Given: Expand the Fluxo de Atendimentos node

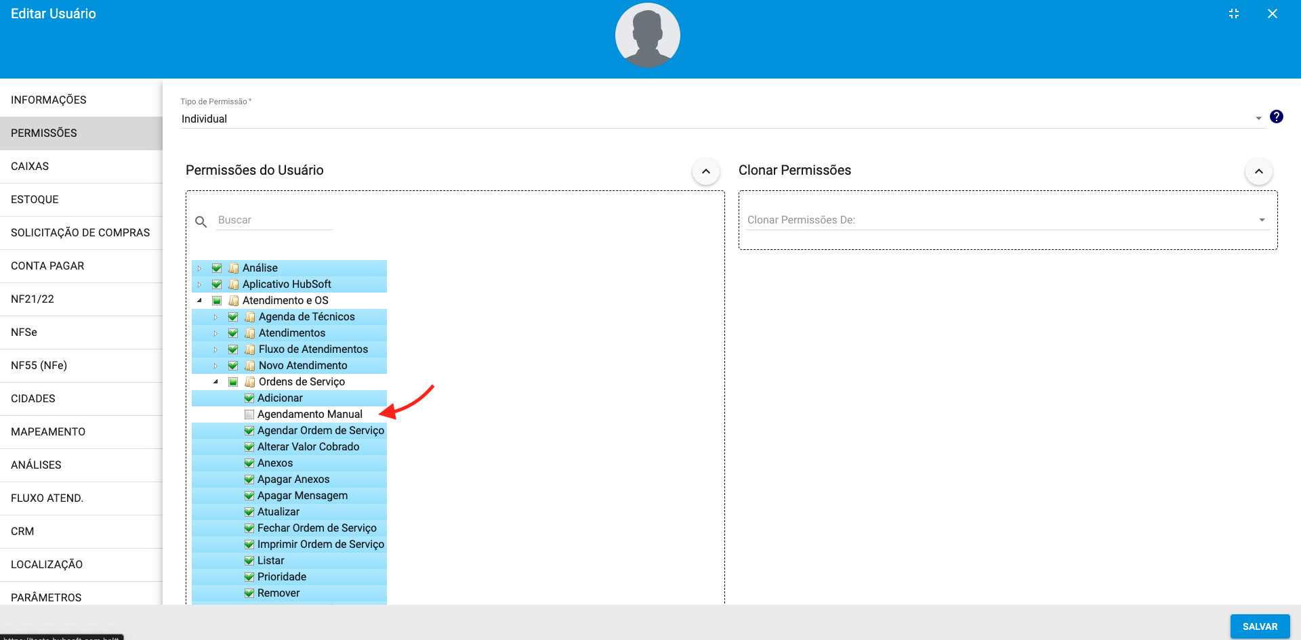Looking at the screenshot, I should pos(215,349).
